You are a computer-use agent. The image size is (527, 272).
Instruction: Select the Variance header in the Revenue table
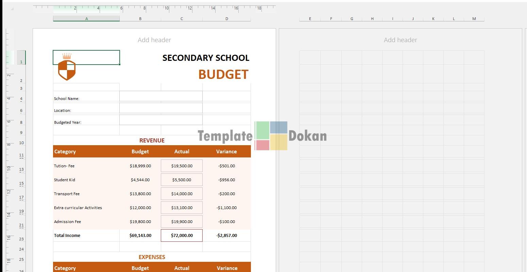226,152
